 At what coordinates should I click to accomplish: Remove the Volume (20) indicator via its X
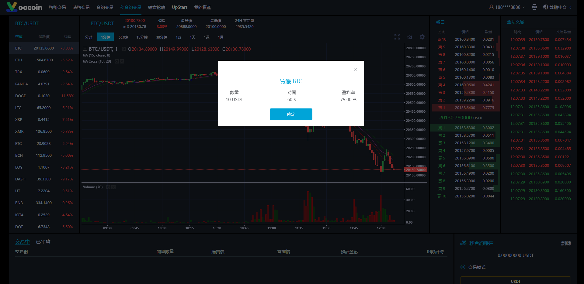[113, 187]
